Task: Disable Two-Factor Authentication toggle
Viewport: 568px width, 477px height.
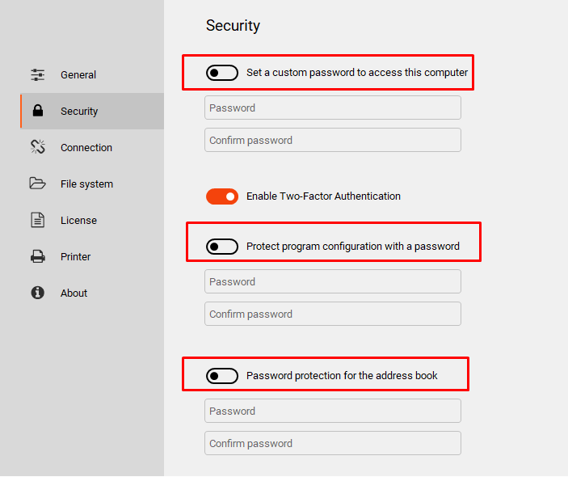Action: (x=222, y=196)
